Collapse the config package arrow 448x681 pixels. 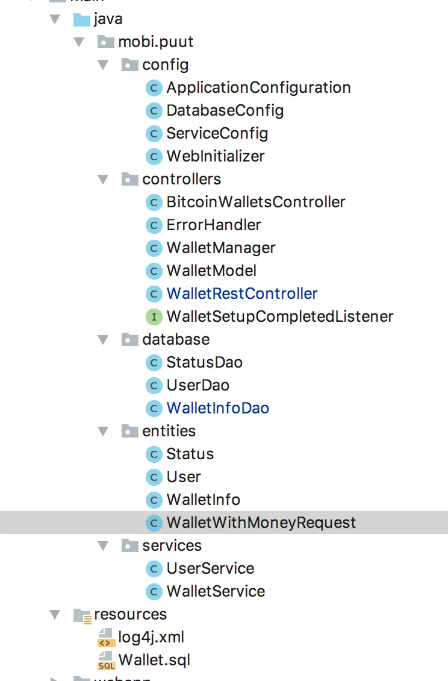coord(103,64)
